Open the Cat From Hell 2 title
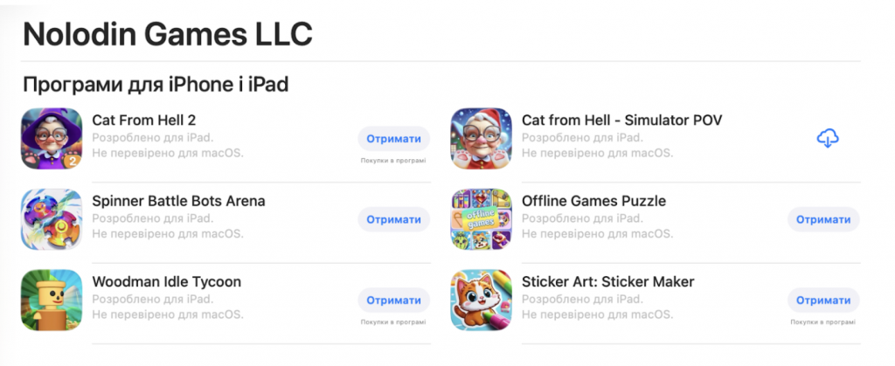 (x=144, y=121)
